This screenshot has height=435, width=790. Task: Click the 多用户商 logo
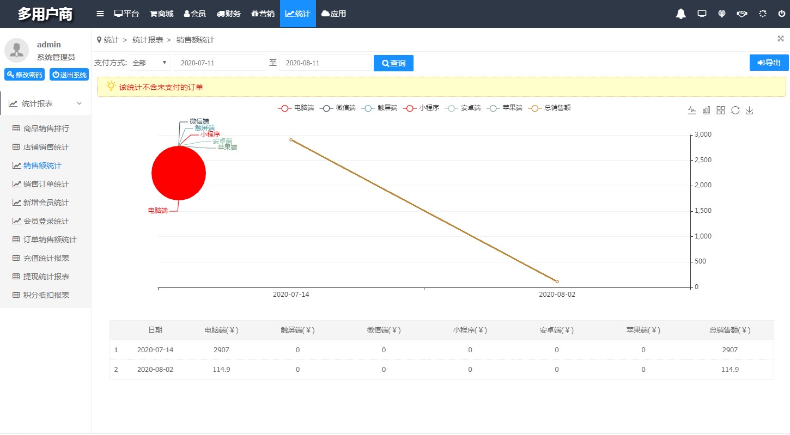45,14
